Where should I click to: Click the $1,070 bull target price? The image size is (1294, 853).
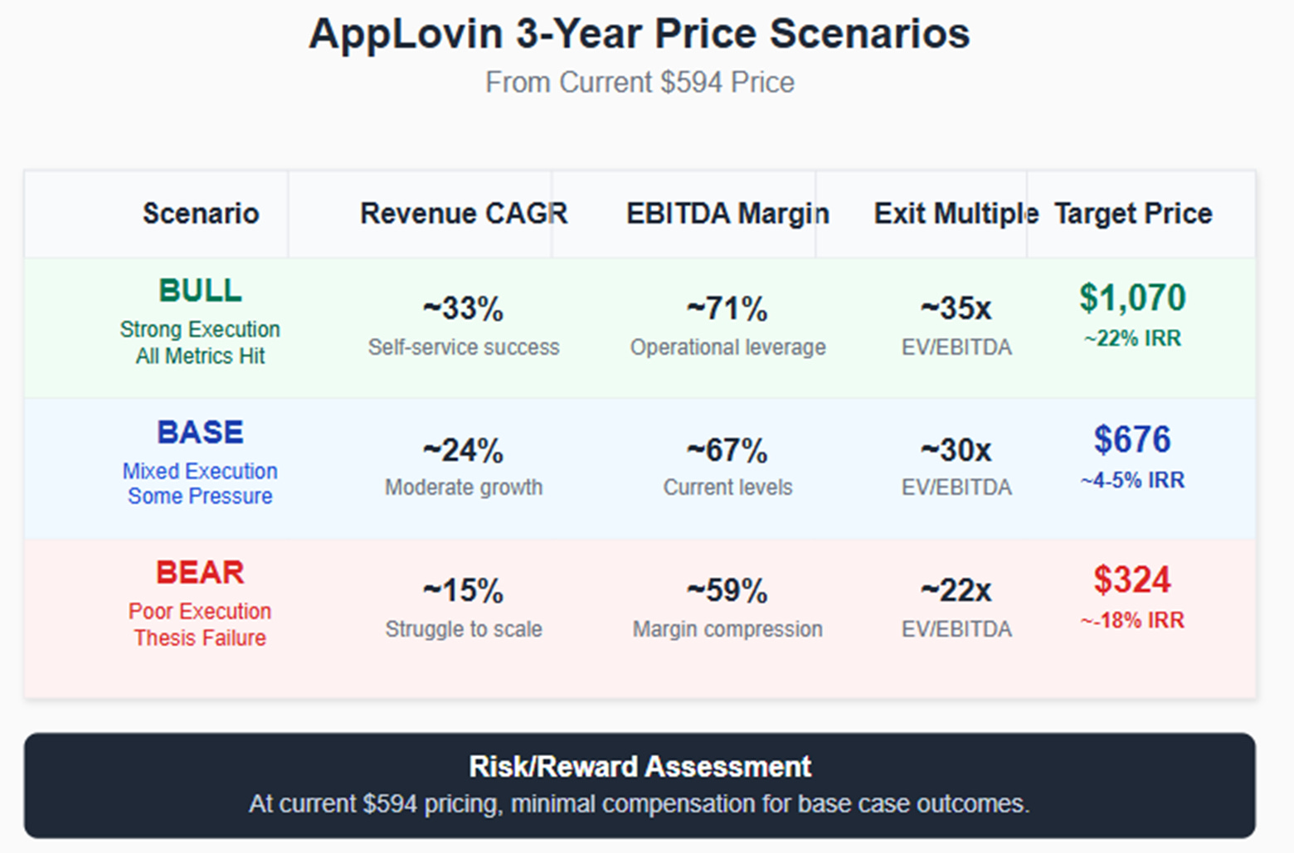click(x=1132, y=298)
